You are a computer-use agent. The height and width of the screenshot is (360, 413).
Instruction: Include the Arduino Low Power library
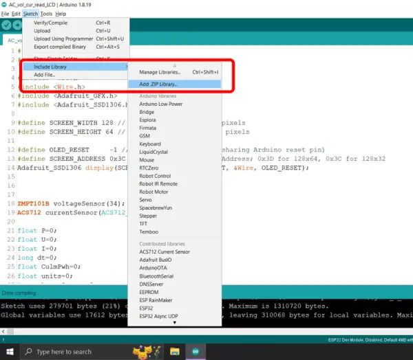(x=175, y=104)
